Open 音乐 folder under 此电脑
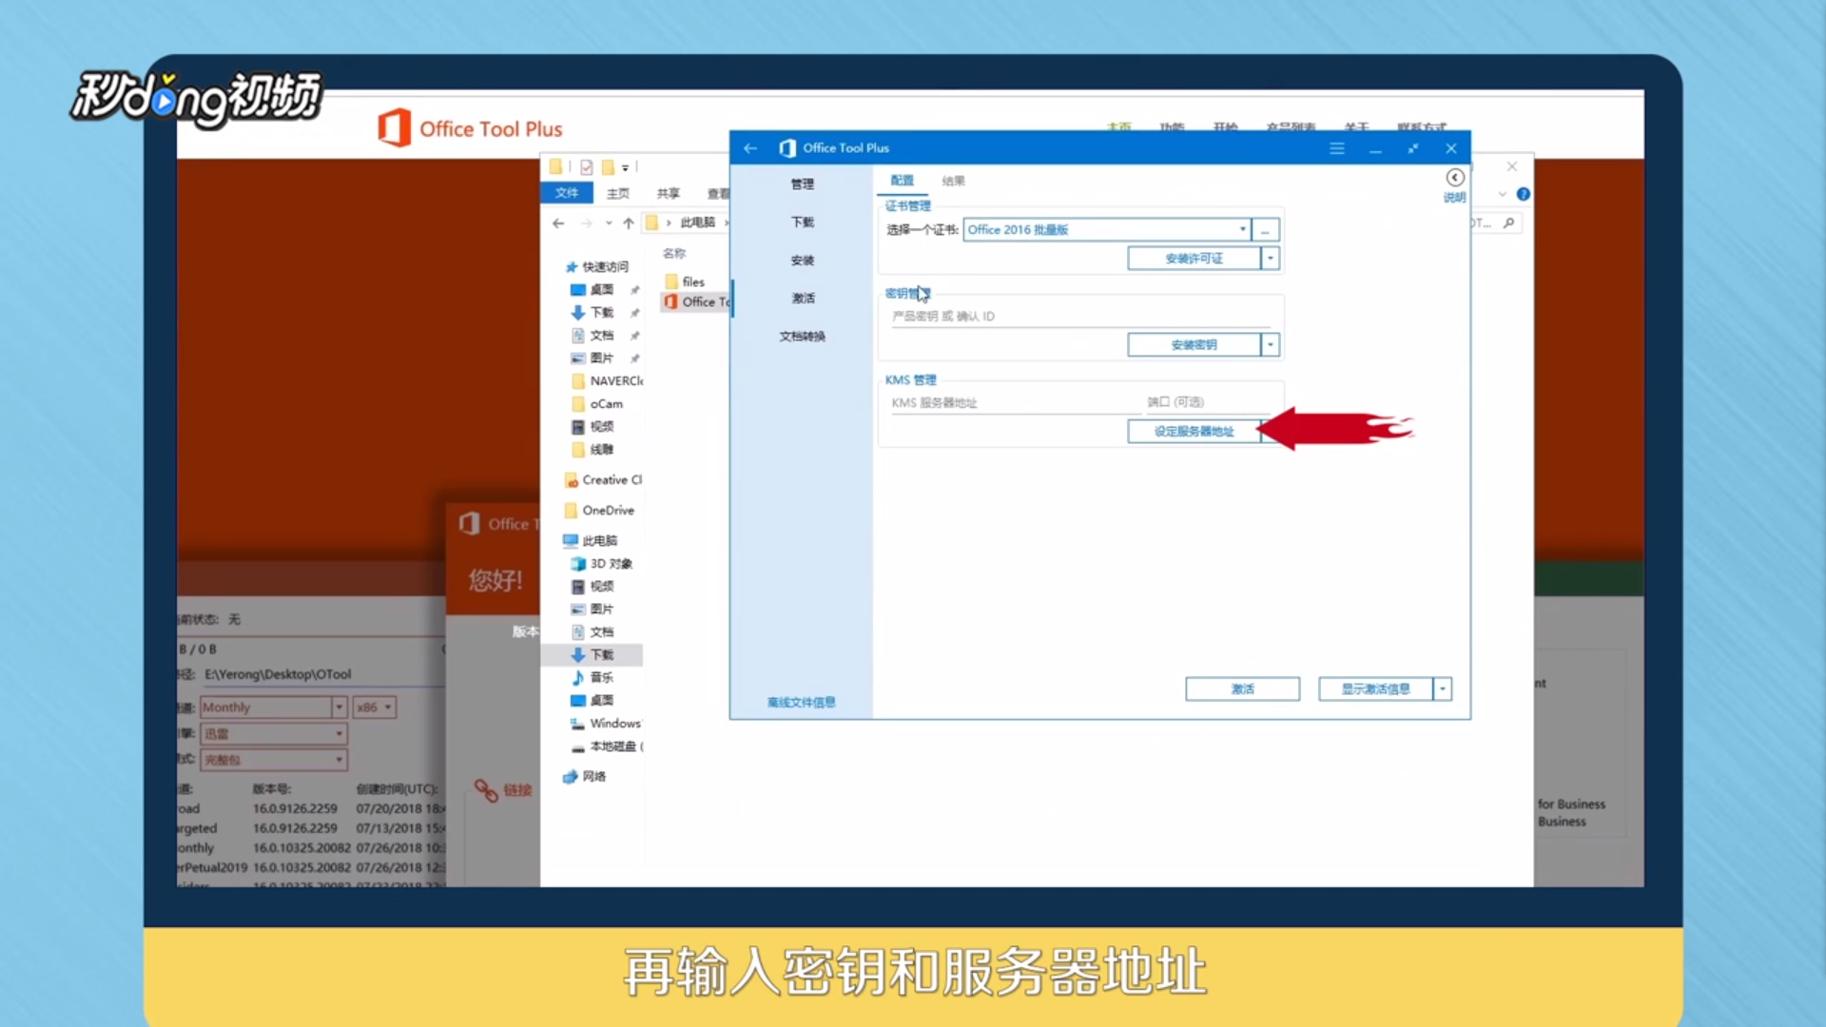Viewport: 1826px width, 1027px height. 592,678
